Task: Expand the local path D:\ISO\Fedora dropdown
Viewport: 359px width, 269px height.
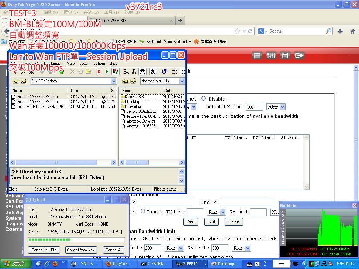Action: pyautogui.click(x=114, y=81)
